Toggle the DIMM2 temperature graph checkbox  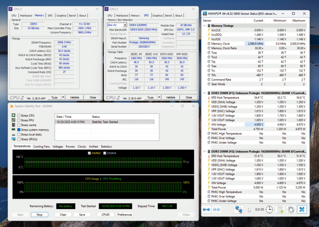[90, 153]
